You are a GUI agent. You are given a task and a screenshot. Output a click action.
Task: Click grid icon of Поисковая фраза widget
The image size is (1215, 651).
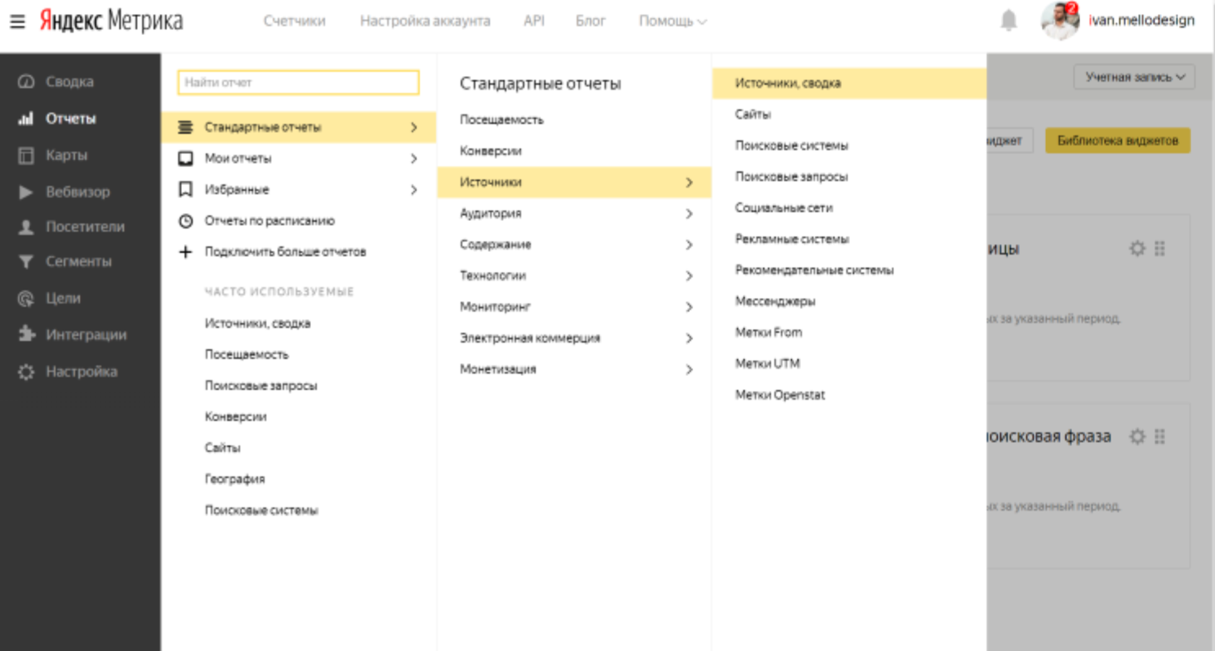click(1160, 436)
